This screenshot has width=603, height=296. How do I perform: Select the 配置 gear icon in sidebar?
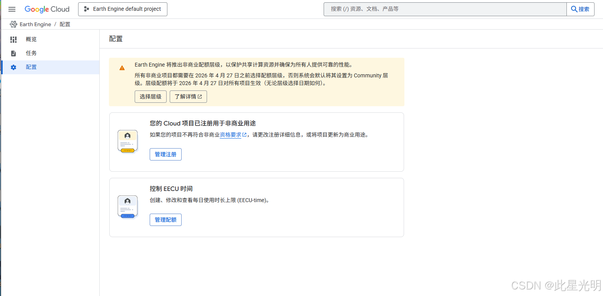(13, 67)
